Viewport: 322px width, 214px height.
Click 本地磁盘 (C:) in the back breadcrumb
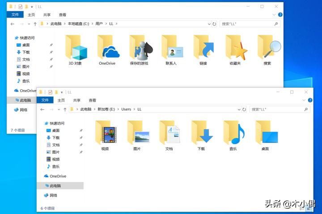tap(78, 24)
